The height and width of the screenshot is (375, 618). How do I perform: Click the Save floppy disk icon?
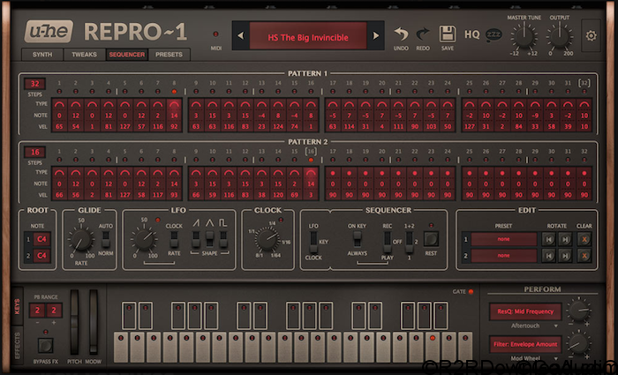click(448, 34)
